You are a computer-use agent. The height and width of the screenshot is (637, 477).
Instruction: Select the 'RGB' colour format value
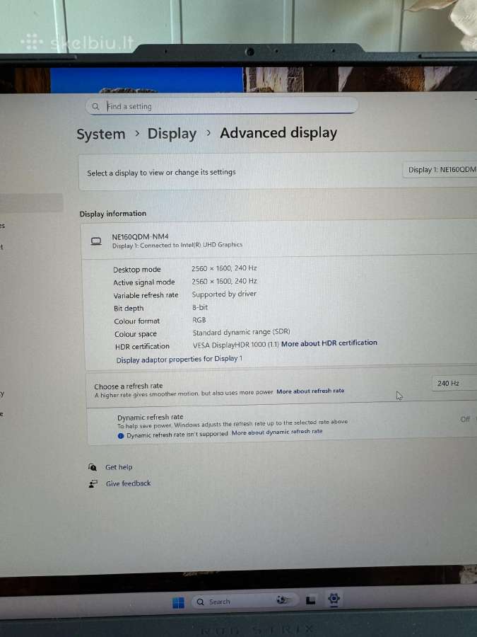click(x=199, y=320)
